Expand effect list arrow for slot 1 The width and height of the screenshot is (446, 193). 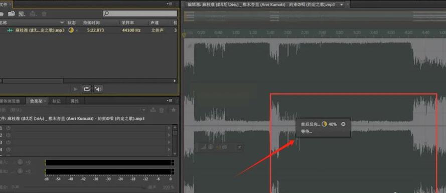click(x=170, y=128)
